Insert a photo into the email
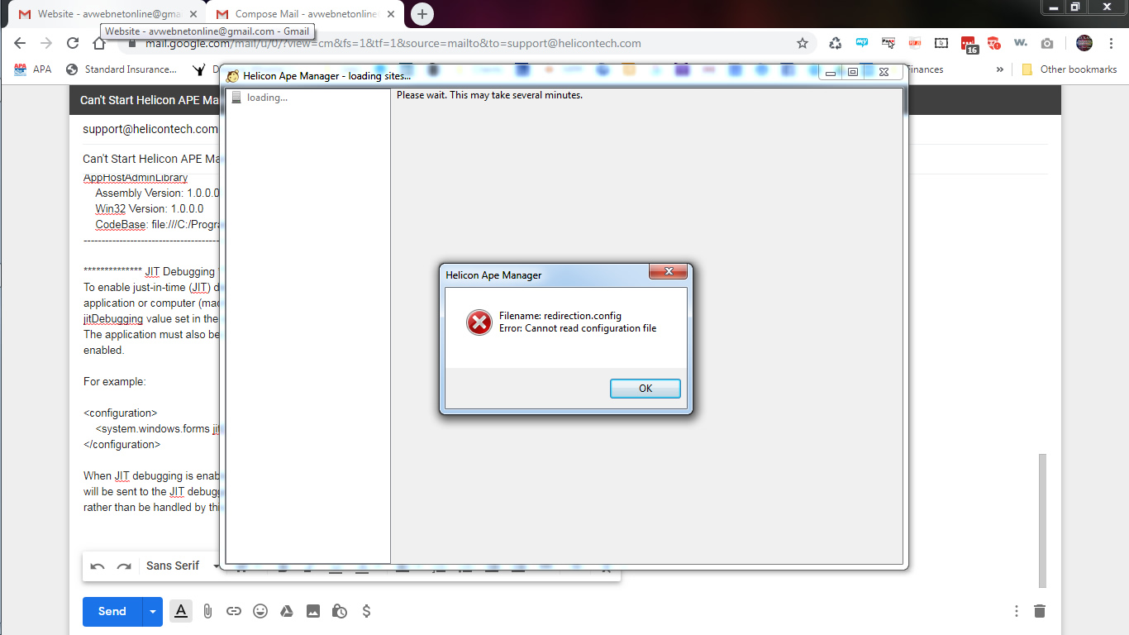 pos(313,611)
